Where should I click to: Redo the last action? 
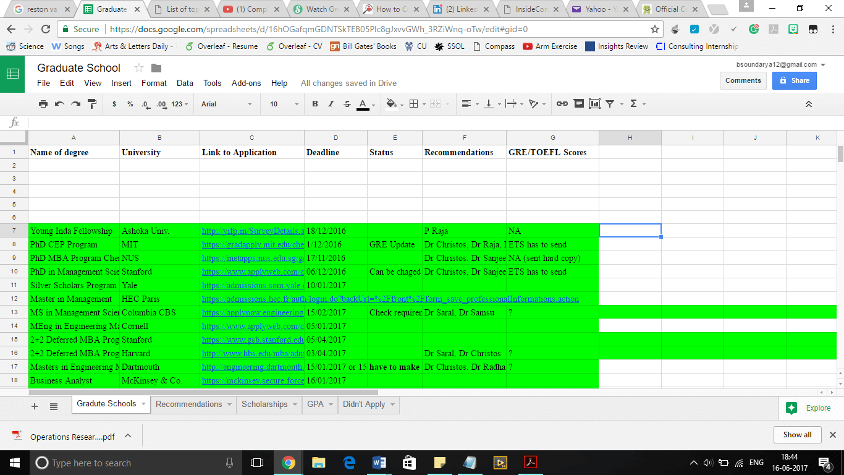coord(75,104)
